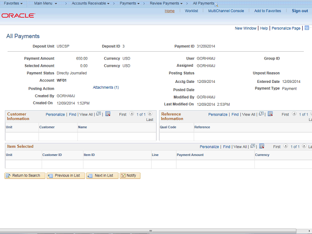Open Review Payments breadcrumb menu
312x234 pixels.
[x=166, y=3]
